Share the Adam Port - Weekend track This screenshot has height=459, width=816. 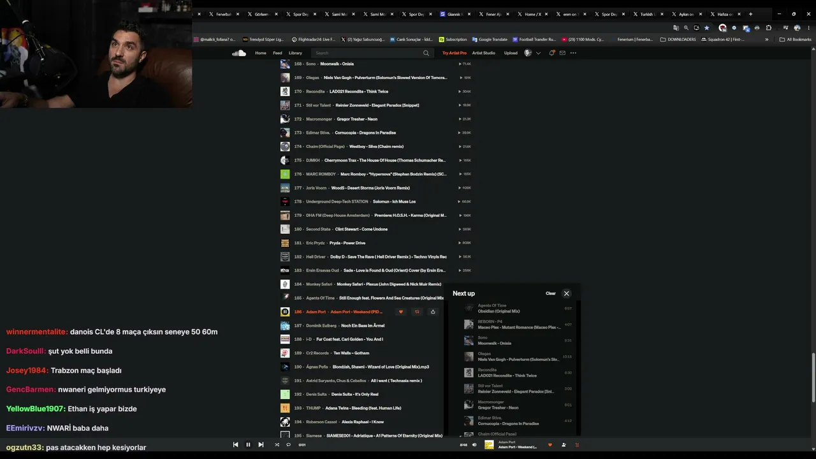(433, 312)
